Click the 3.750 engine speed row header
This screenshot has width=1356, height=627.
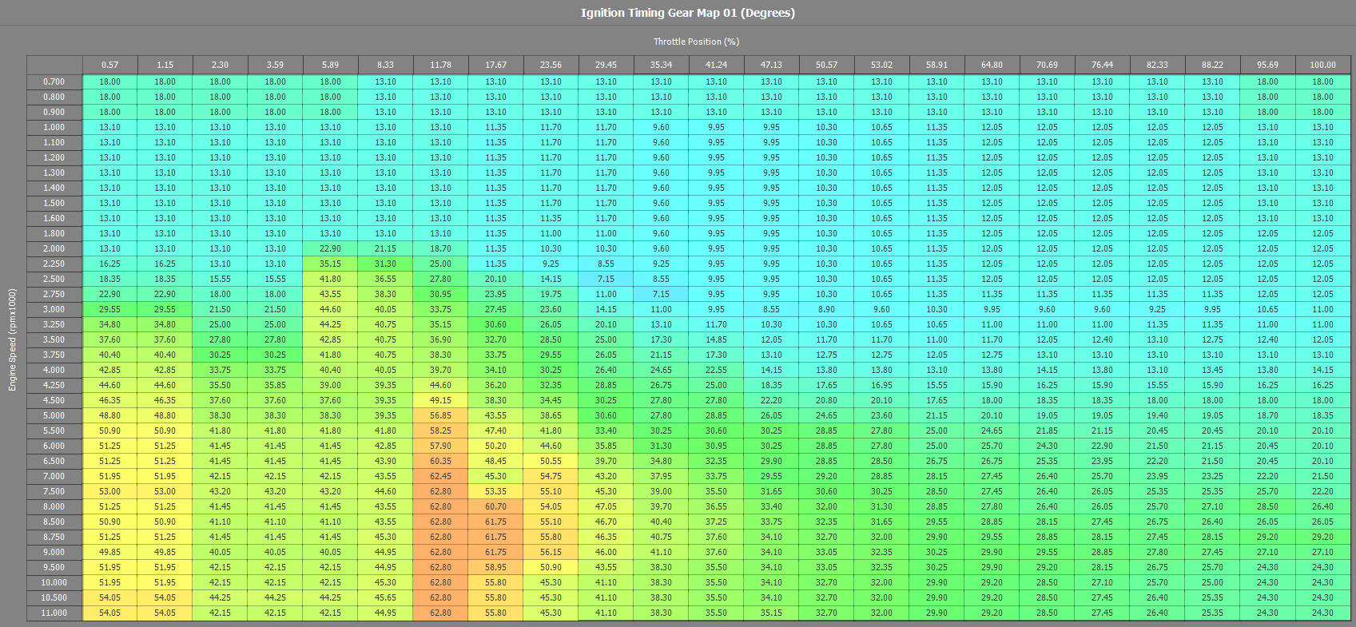54,355
